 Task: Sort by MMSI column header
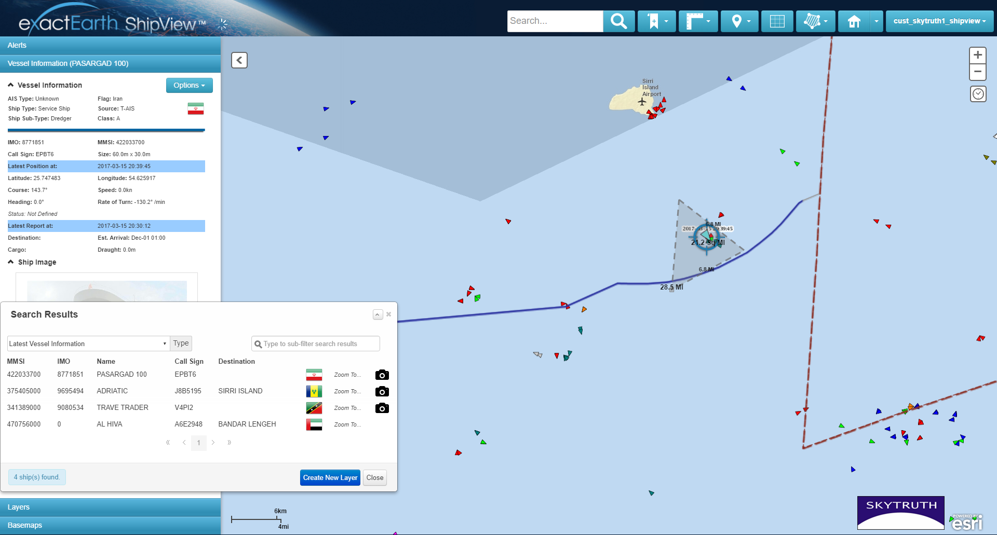(16, 361)
